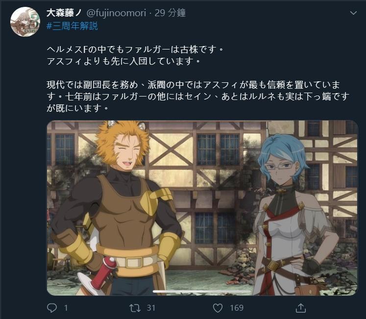The image size is (366, 319).
Task: Open the #三周年解説 hashtag link
Action: tap(72, 26)
